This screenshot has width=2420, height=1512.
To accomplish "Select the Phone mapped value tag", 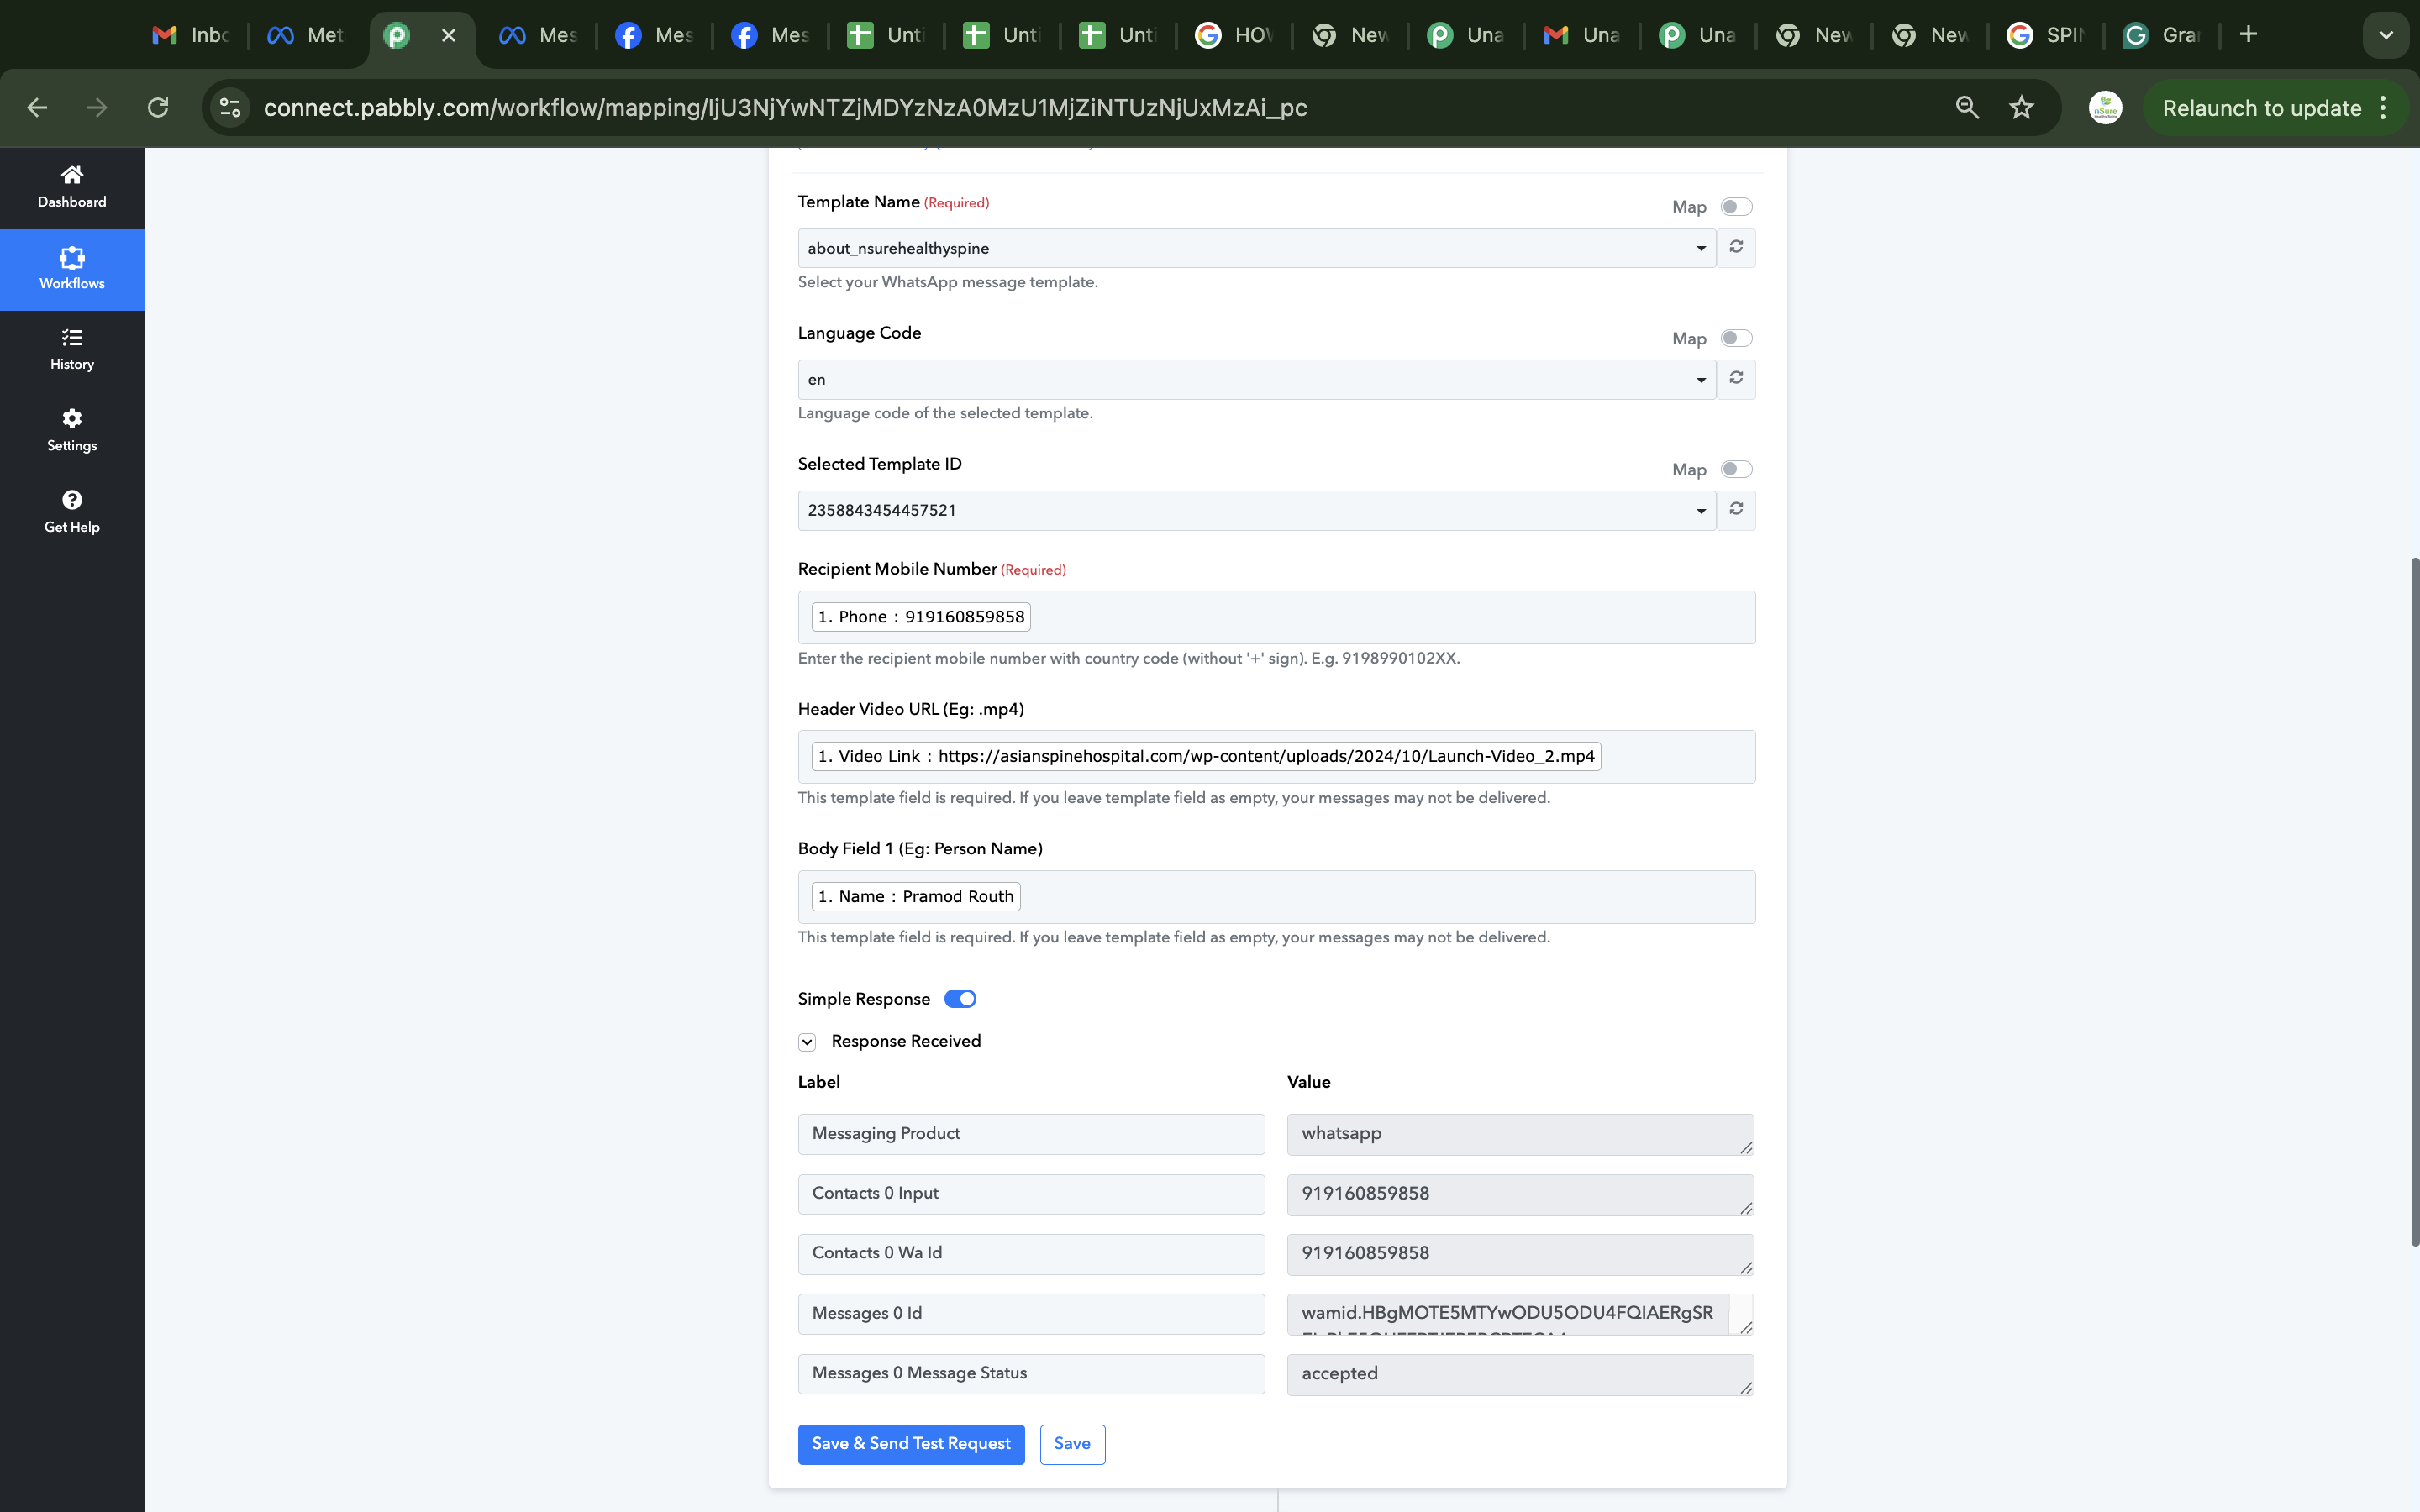I will tap(921, 617).
